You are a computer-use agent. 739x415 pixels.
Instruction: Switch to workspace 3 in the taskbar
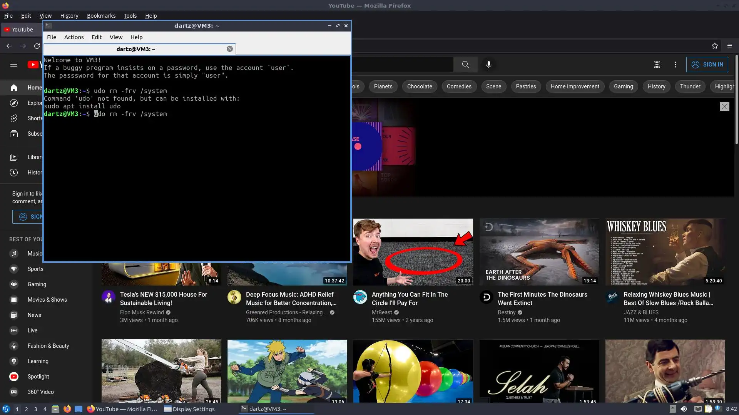[36, 409]
